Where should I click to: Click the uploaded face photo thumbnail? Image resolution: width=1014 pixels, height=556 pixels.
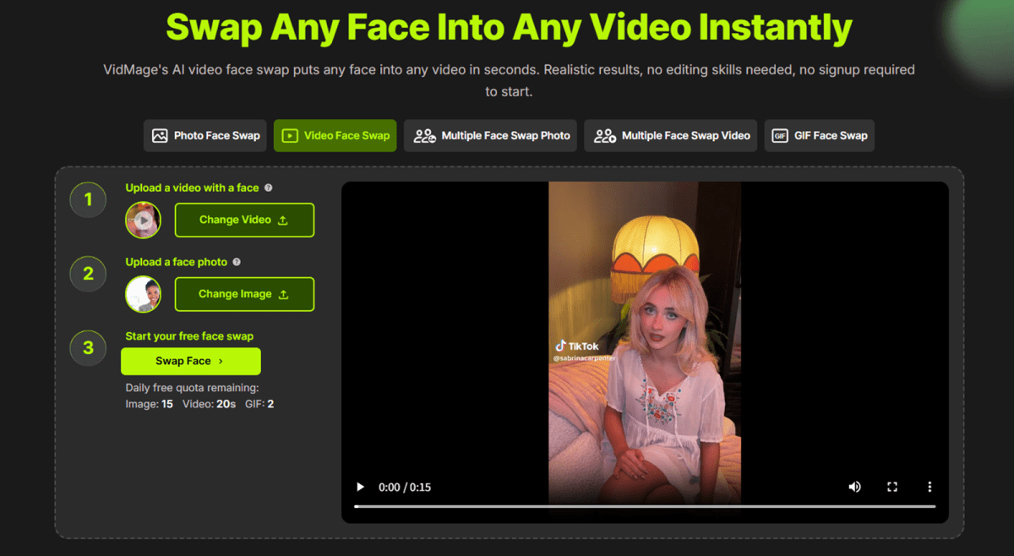coord(143,294)
